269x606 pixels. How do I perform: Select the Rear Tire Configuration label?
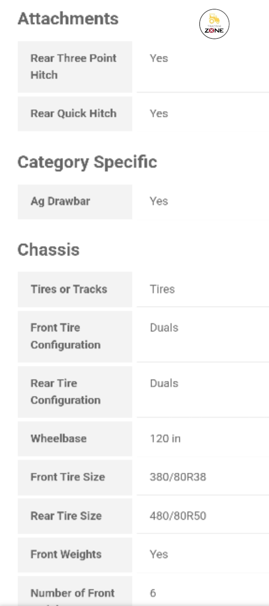click(66, 392)
